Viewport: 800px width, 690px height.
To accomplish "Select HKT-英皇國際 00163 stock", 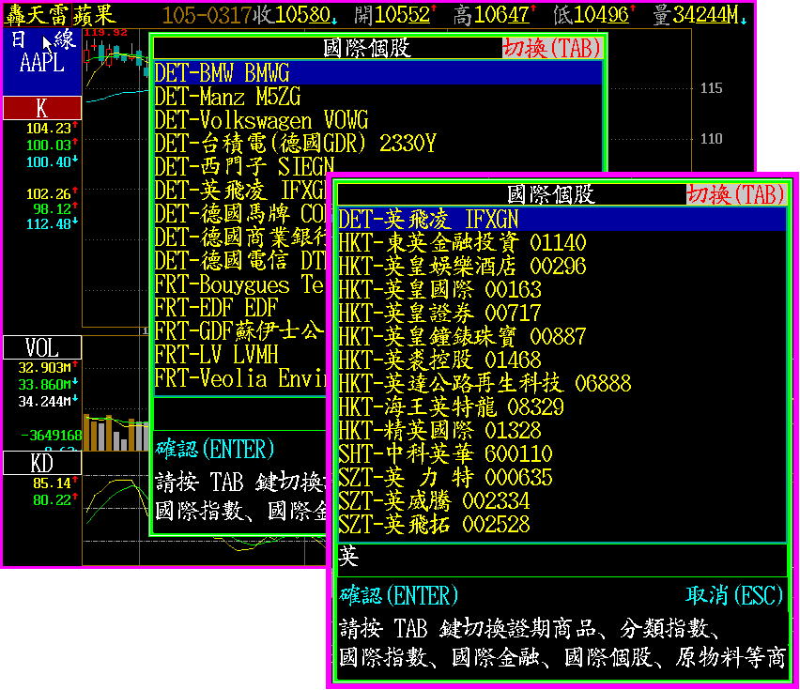I will 439,289.
